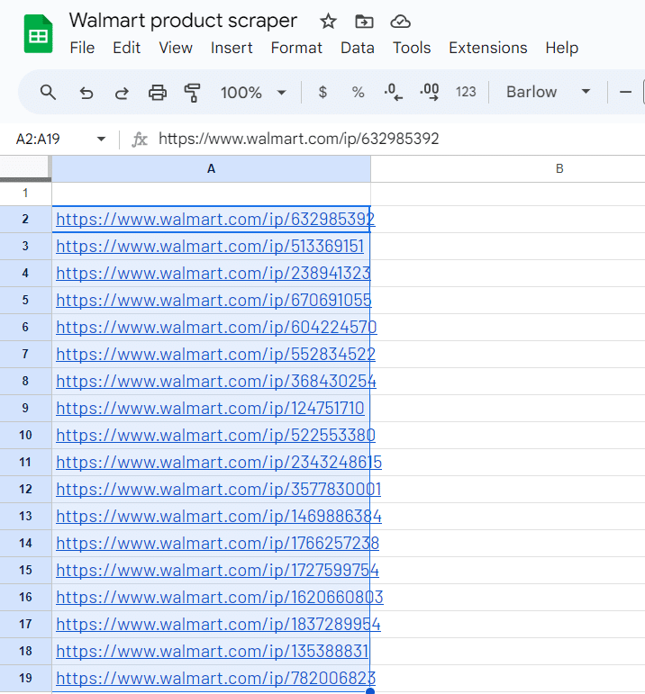Activate the paint format roller
This screenshot has width=645, height=694.
click(192, 92)
